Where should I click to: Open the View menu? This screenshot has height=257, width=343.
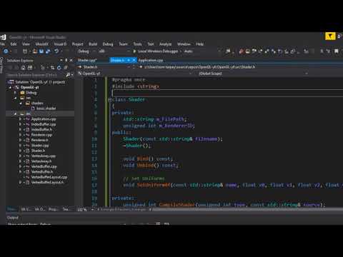(x=26, y=44)
